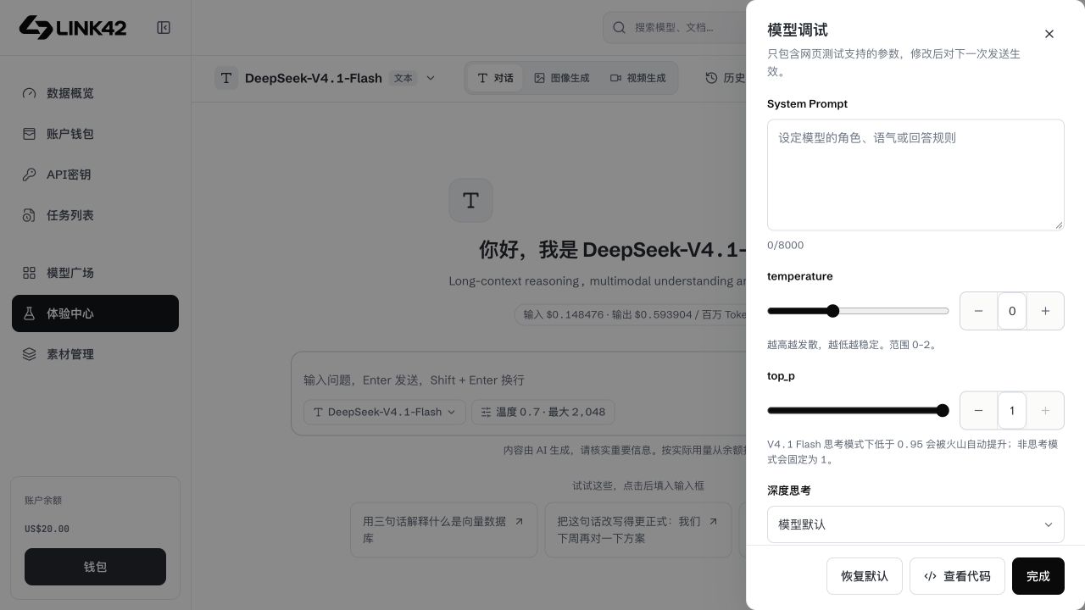Switch to the 图像生成 tab

coord(561,78)
